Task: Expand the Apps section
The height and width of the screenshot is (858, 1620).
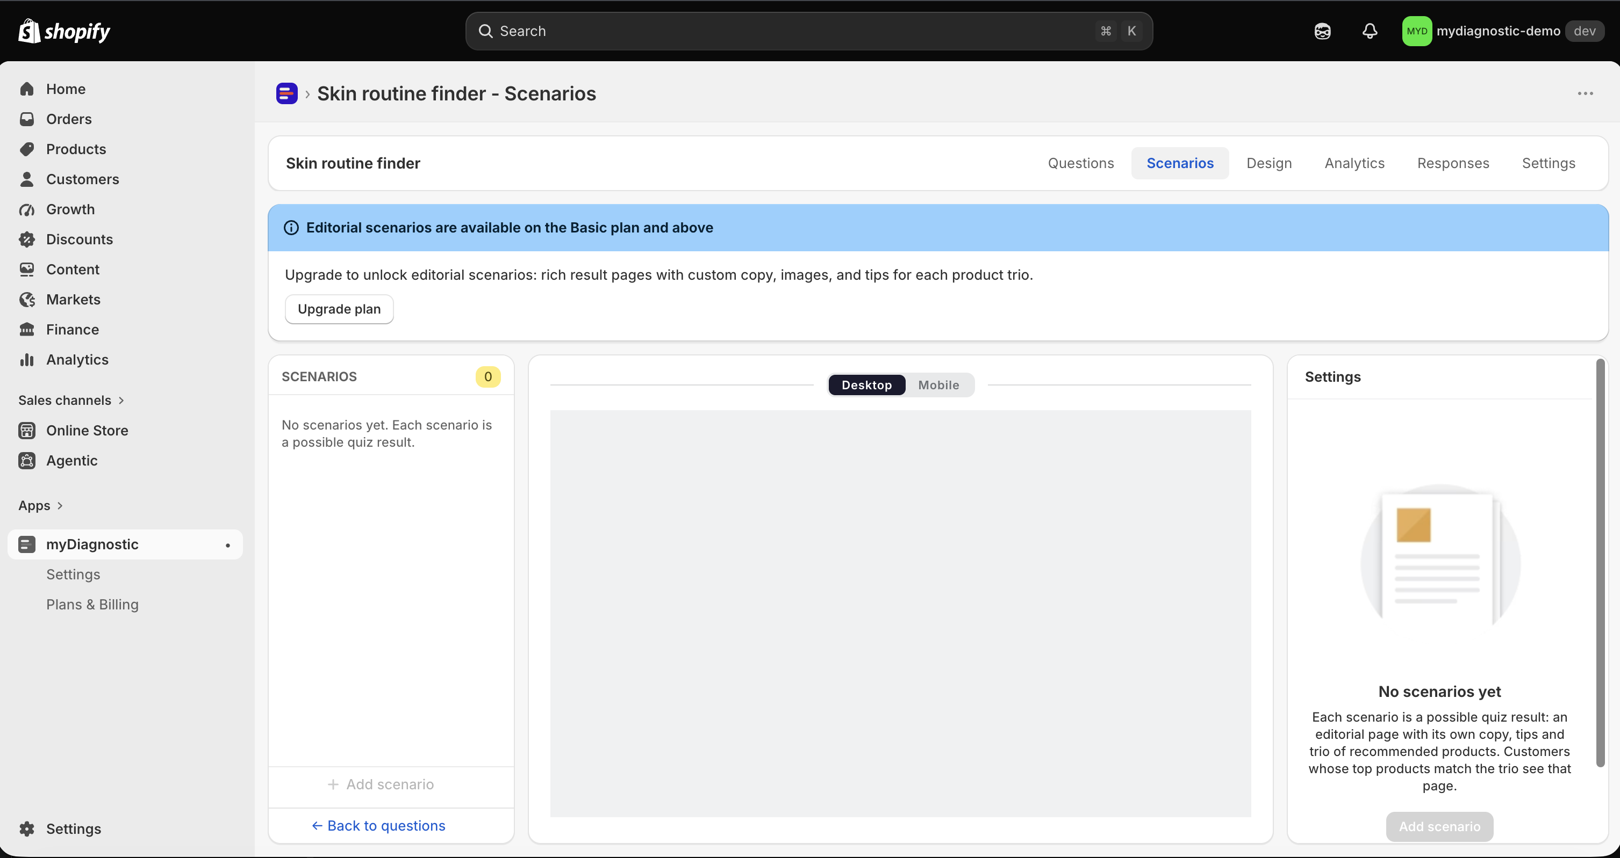Action: [x=41, y=506]
